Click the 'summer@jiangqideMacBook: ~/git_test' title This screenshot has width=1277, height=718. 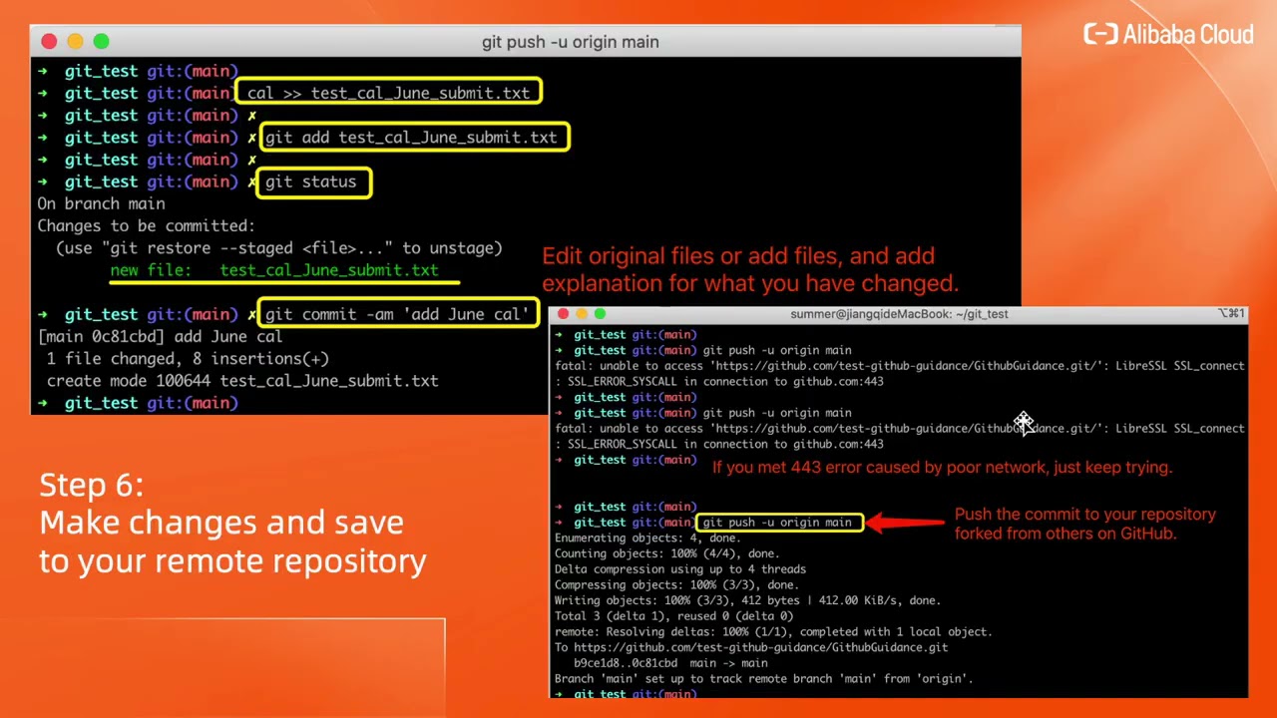[899, 314]
